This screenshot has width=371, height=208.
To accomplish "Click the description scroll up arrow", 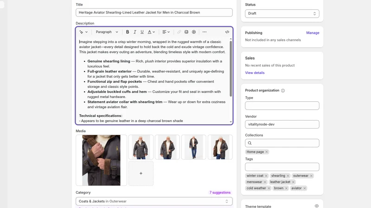I will point(230,39).
